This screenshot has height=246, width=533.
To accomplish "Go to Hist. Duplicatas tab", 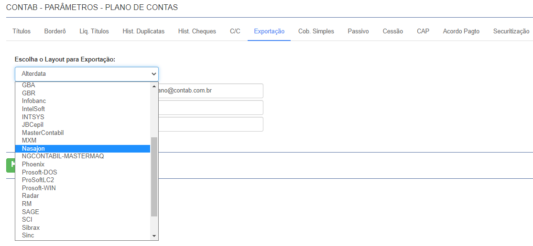I will 143,31.
